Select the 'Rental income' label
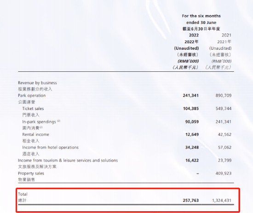This screenshot has height=213, width=253. 35,134
